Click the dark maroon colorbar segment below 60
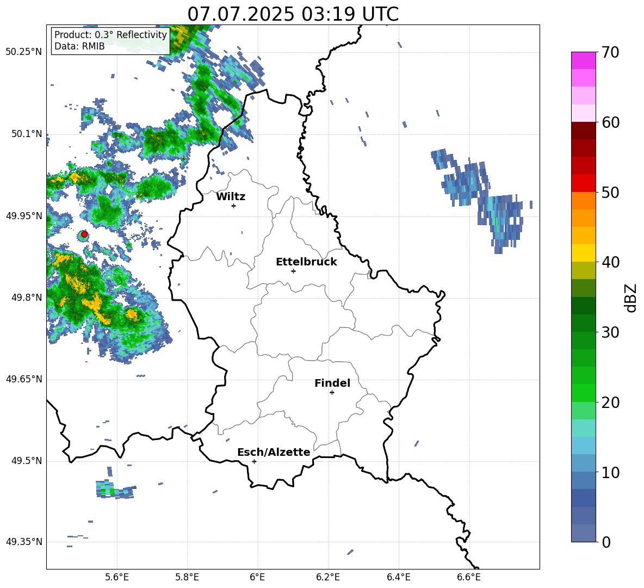The image size is (644, 588). click(583, 131)
